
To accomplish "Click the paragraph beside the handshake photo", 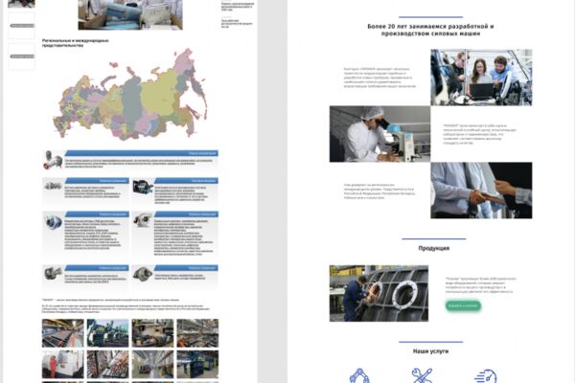I will point(379,191).
